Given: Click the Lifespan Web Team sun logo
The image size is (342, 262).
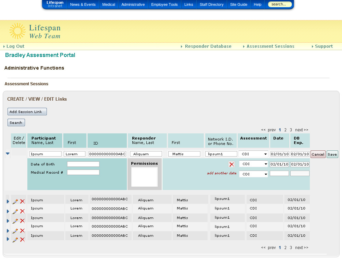Looking at the screenshot, I should 17,31.
